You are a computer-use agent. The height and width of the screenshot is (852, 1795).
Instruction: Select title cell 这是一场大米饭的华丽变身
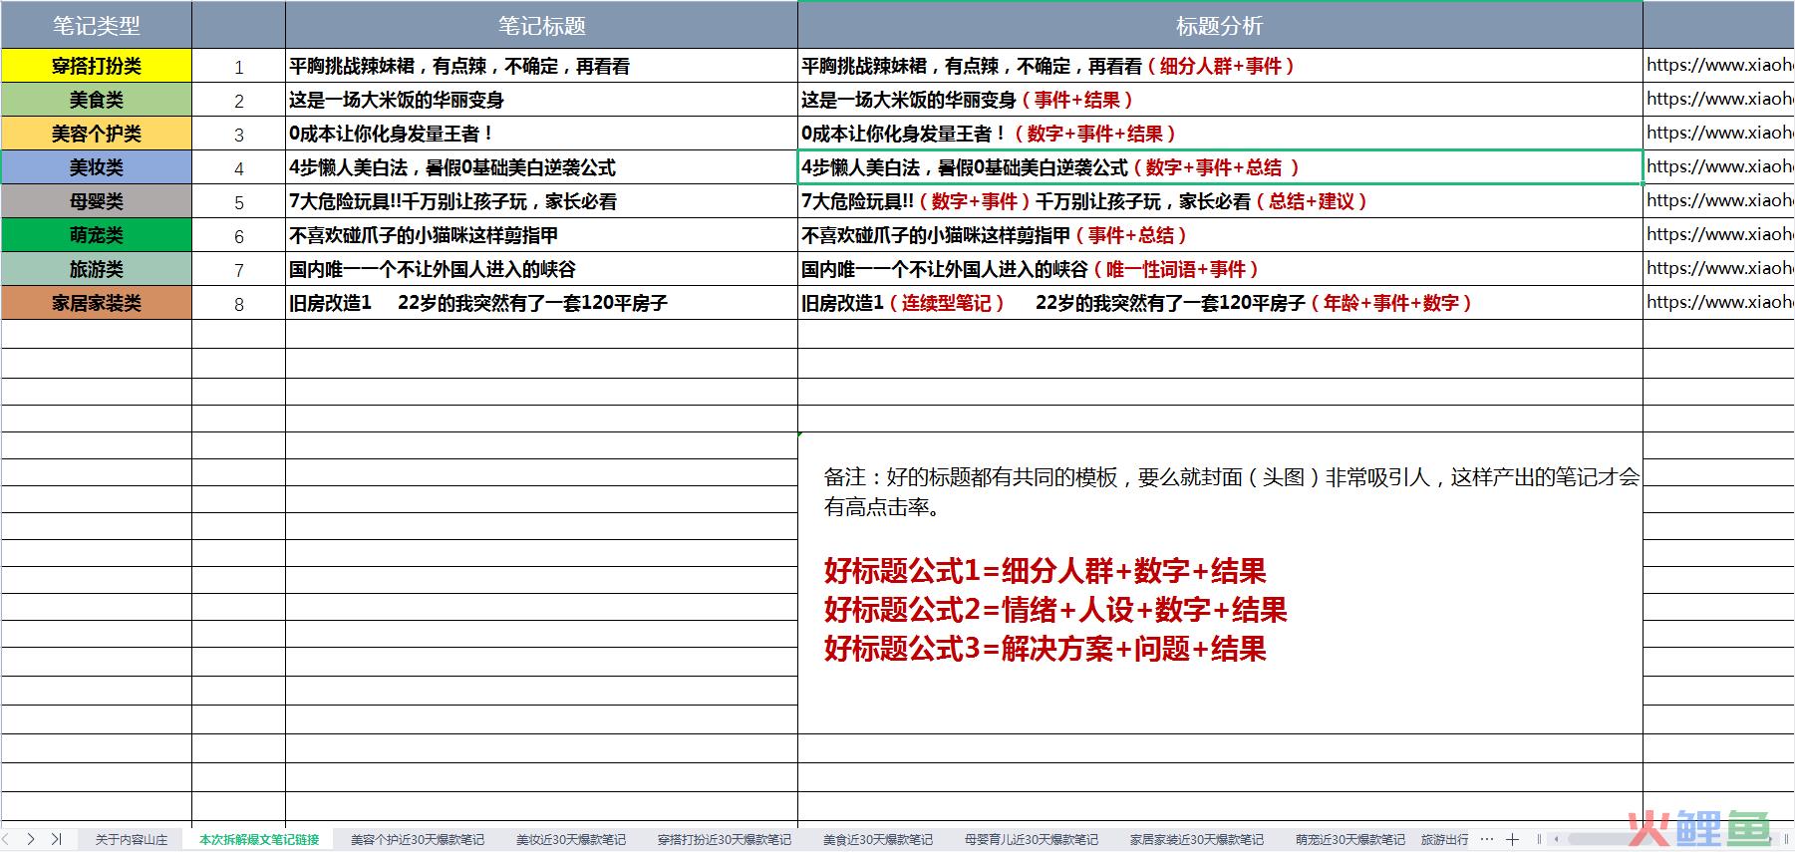[x=541, y=100]
